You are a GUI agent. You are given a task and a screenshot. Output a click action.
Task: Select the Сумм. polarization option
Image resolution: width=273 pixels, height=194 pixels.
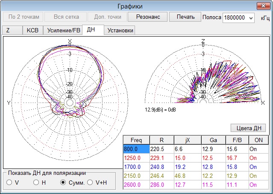point(64,183)
